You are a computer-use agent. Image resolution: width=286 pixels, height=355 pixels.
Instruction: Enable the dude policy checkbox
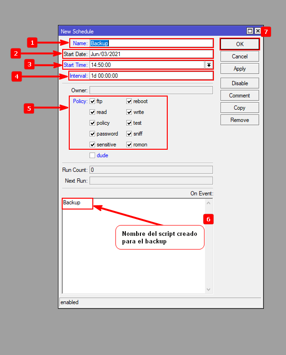pos(92,155)
